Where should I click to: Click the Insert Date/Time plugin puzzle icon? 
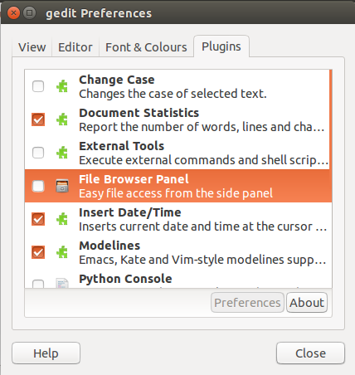[62, 219]
